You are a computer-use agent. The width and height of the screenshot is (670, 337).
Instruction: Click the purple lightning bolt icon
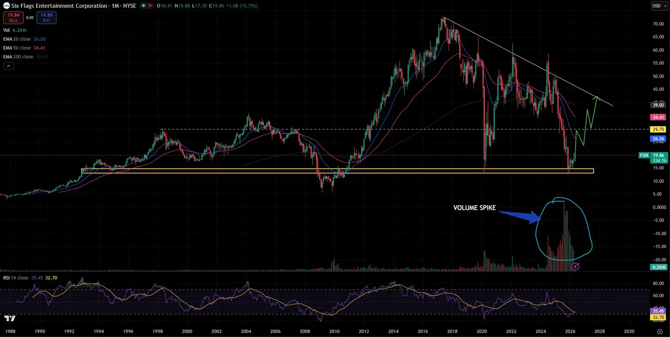[576, 267]
